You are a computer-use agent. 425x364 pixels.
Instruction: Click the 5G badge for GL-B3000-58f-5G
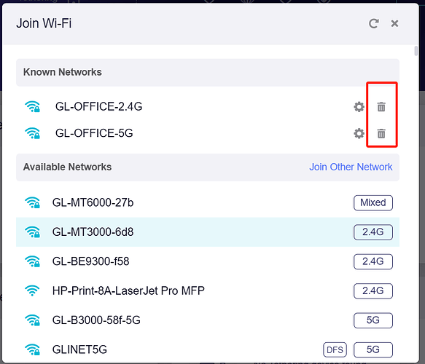[373, 320]
